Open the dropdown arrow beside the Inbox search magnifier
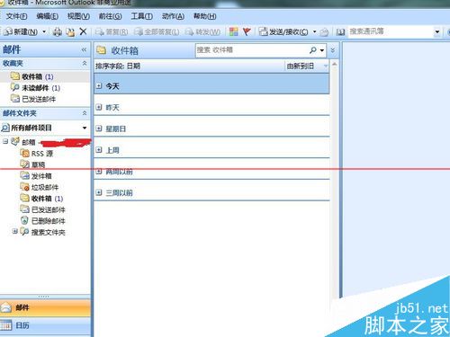The width and height of the screenshot is (450, 337). pyautogui.click(x=322, y=50)
